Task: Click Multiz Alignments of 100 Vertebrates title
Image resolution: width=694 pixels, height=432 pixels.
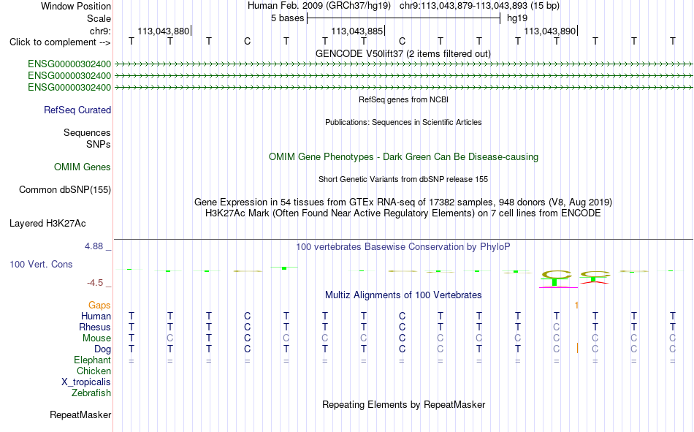Action: point(403,295)
